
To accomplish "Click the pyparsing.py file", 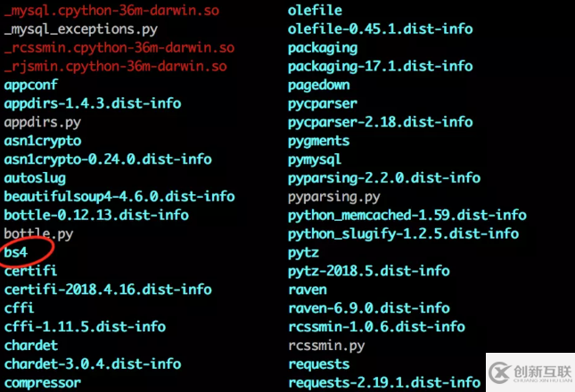I will 333,196.
